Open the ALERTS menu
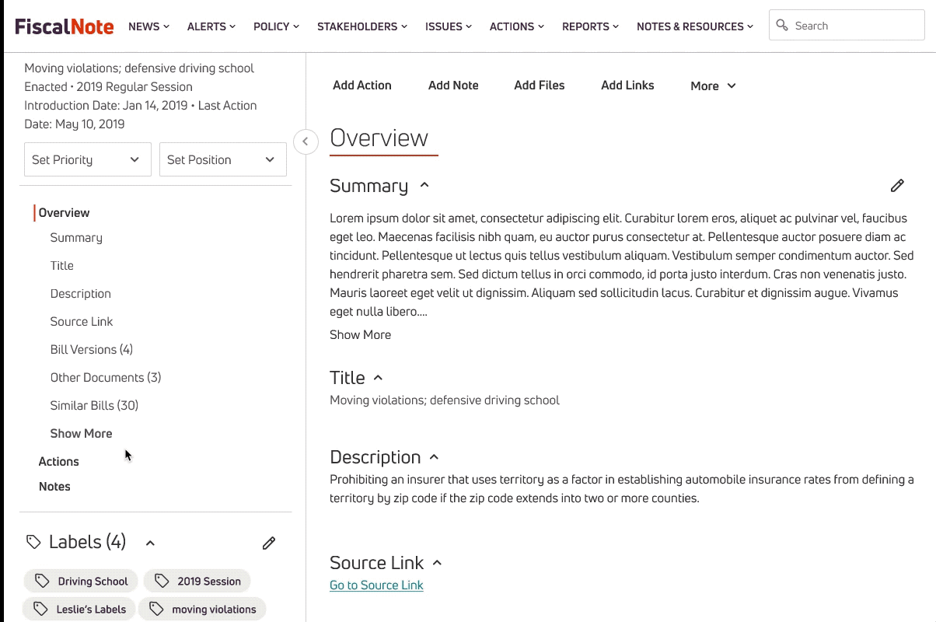 211,26
